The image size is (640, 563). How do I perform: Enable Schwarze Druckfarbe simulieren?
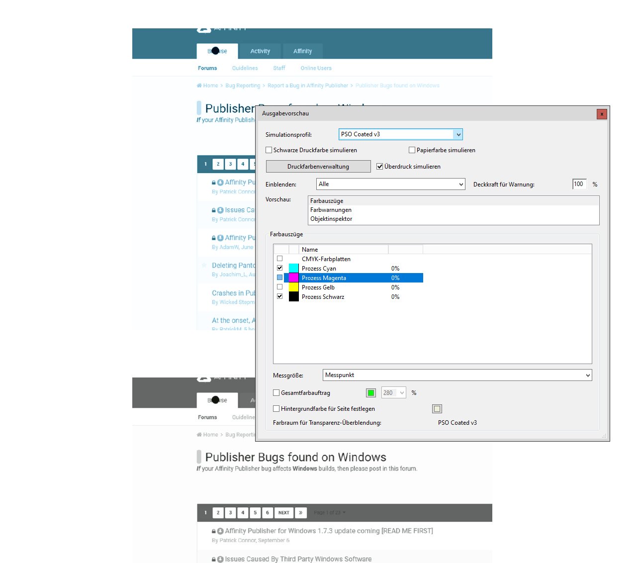[269, 150]
